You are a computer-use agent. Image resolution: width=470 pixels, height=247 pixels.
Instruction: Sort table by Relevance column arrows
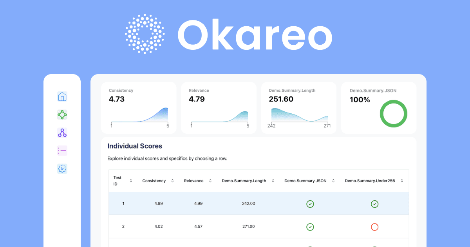point(210,181)
